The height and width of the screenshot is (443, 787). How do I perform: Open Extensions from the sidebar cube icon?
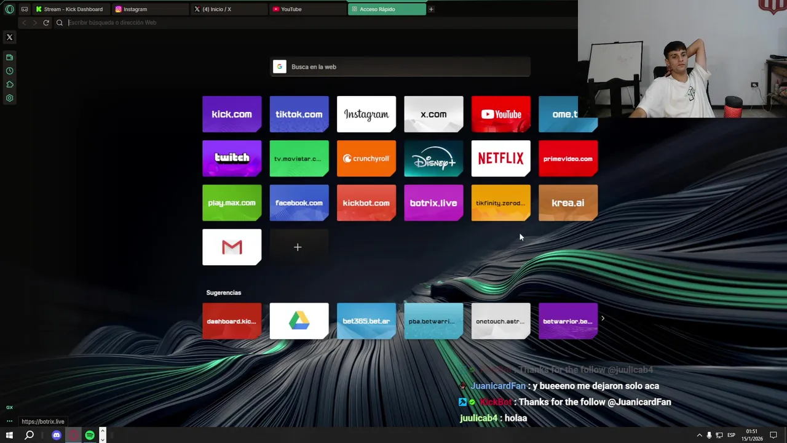(x=9, y=84)
